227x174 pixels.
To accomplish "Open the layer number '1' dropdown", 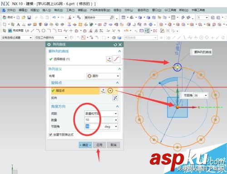I will pyautogui.click(x=207, y=18).
